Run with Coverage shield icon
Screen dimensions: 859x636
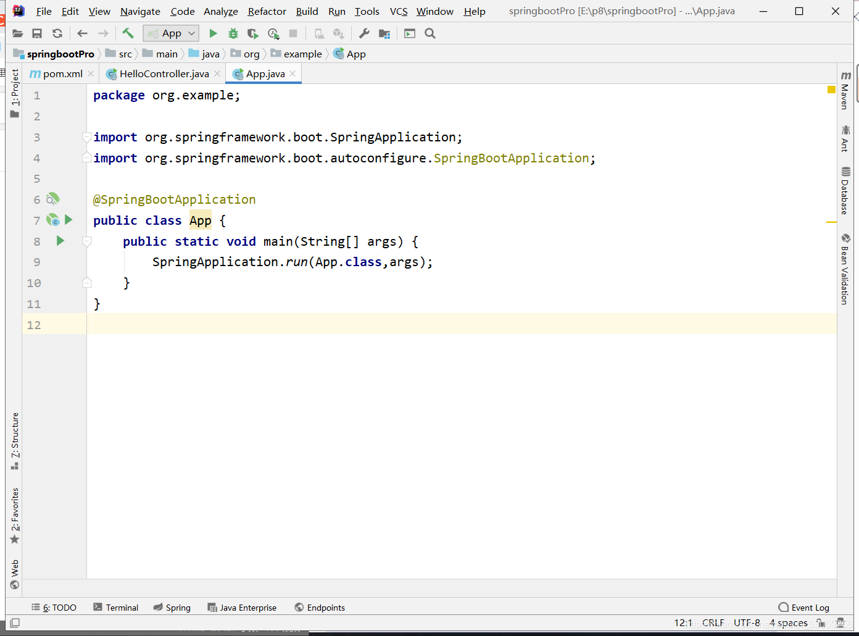coord(253,33)
